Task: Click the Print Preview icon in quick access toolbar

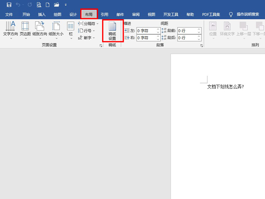Action: [38, 5]
